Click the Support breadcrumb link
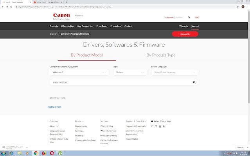Image resolution: width=250 pixels, height=156 pixels. click(x=54, y=34)
